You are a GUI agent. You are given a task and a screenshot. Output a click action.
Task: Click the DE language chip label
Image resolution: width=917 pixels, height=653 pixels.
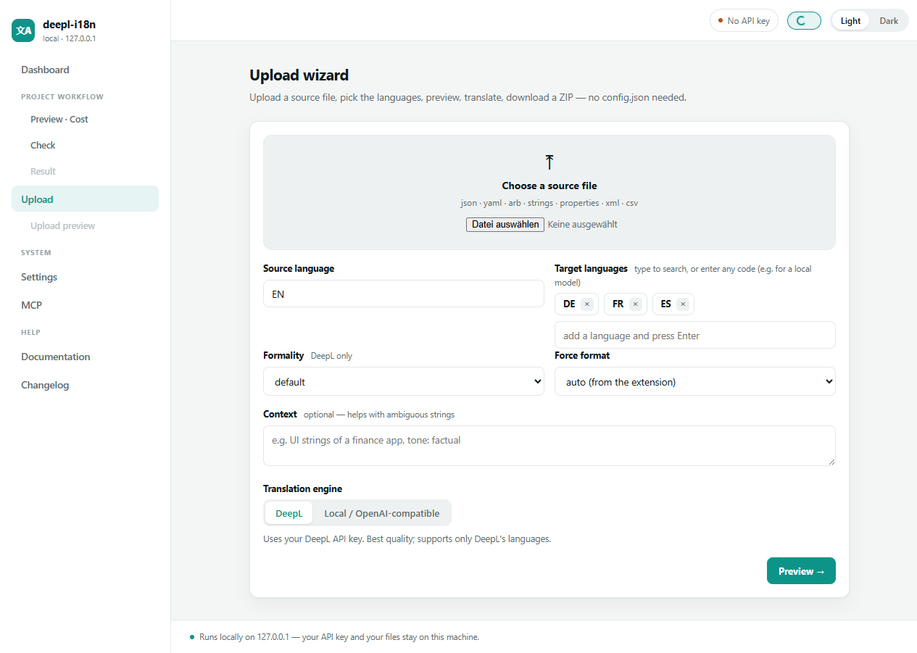coord(569,304)
